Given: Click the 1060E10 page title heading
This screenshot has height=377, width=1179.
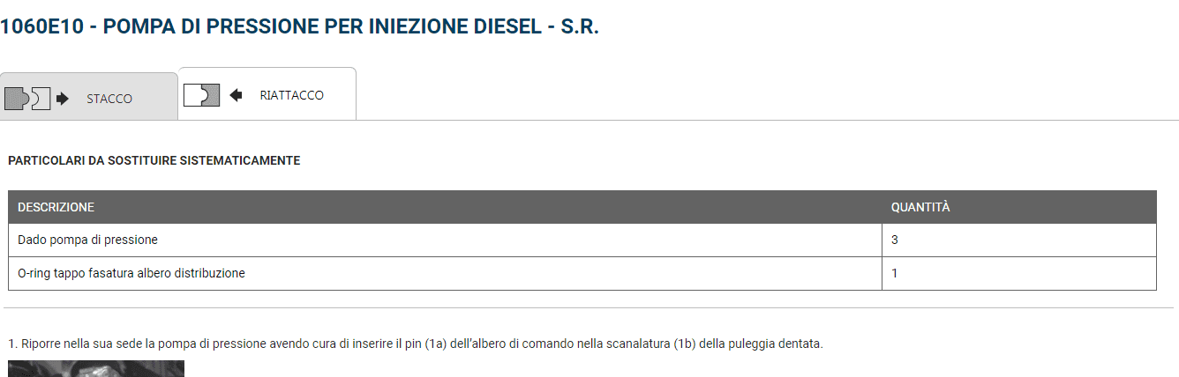Looking at the screenshot, I should coord(299,26).
